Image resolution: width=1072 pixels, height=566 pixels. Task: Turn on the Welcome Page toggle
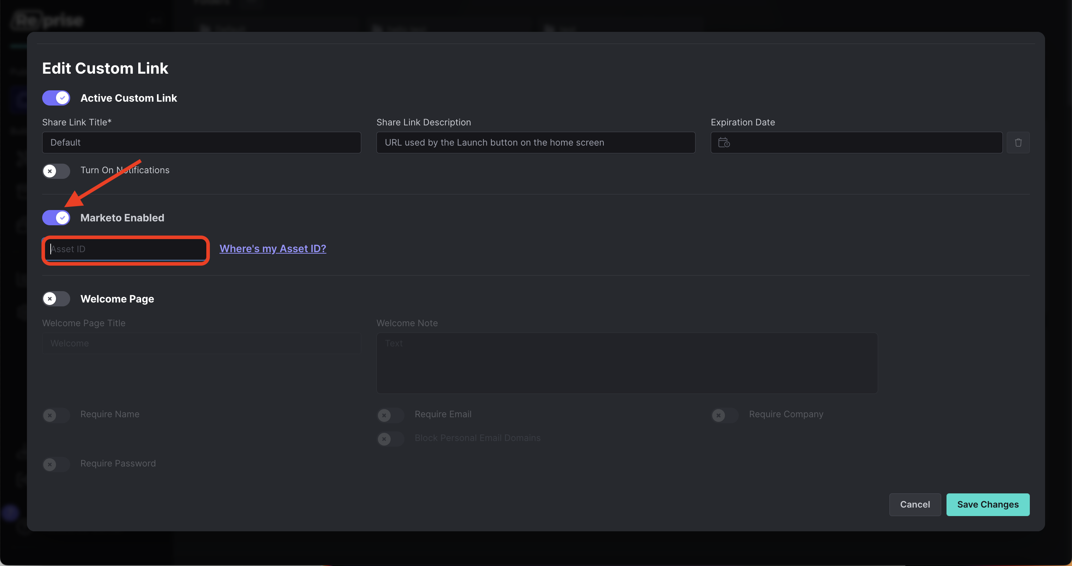tap(56, 299)
